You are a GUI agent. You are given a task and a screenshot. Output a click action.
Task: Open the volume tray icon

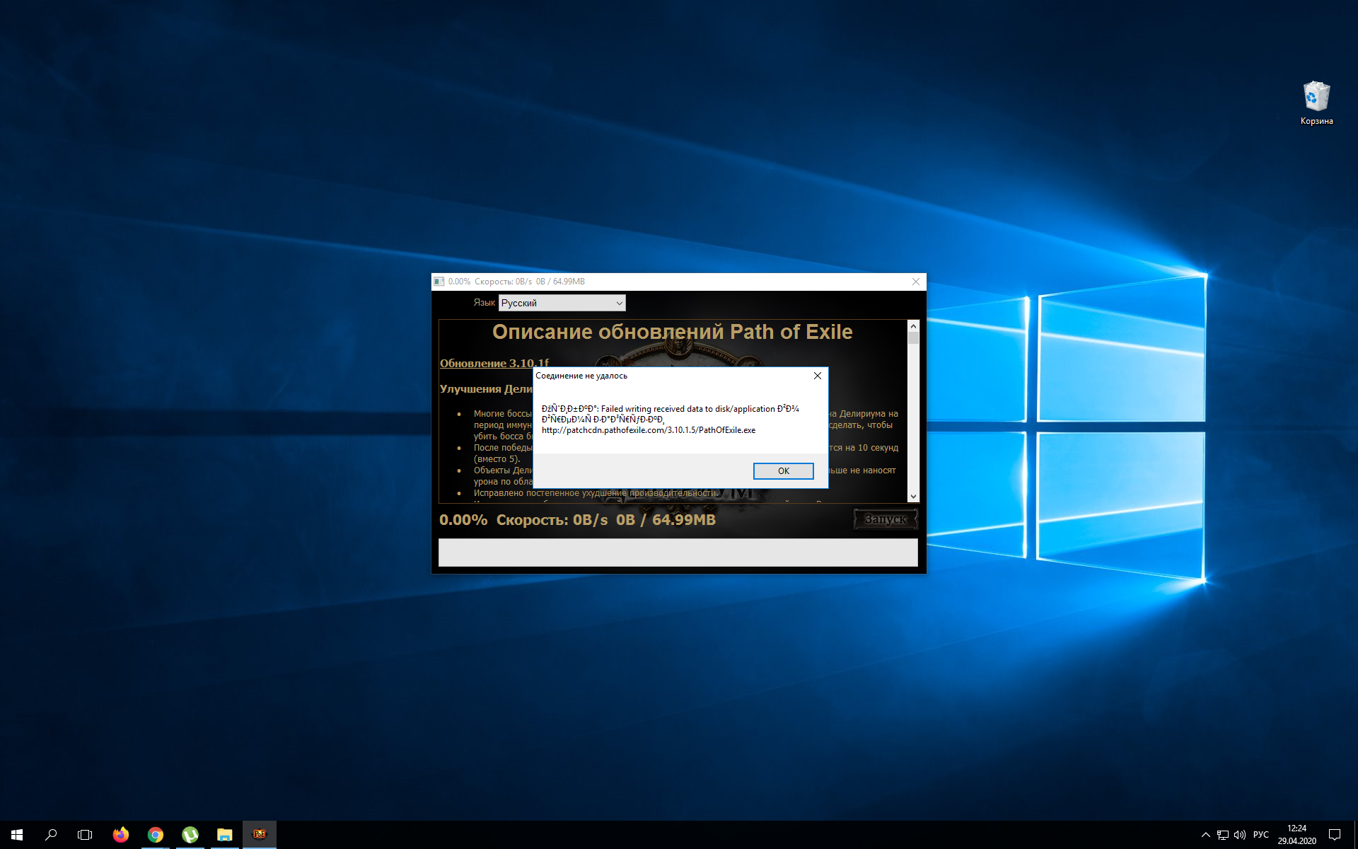pyautogui.click(x=1240, y=835)
